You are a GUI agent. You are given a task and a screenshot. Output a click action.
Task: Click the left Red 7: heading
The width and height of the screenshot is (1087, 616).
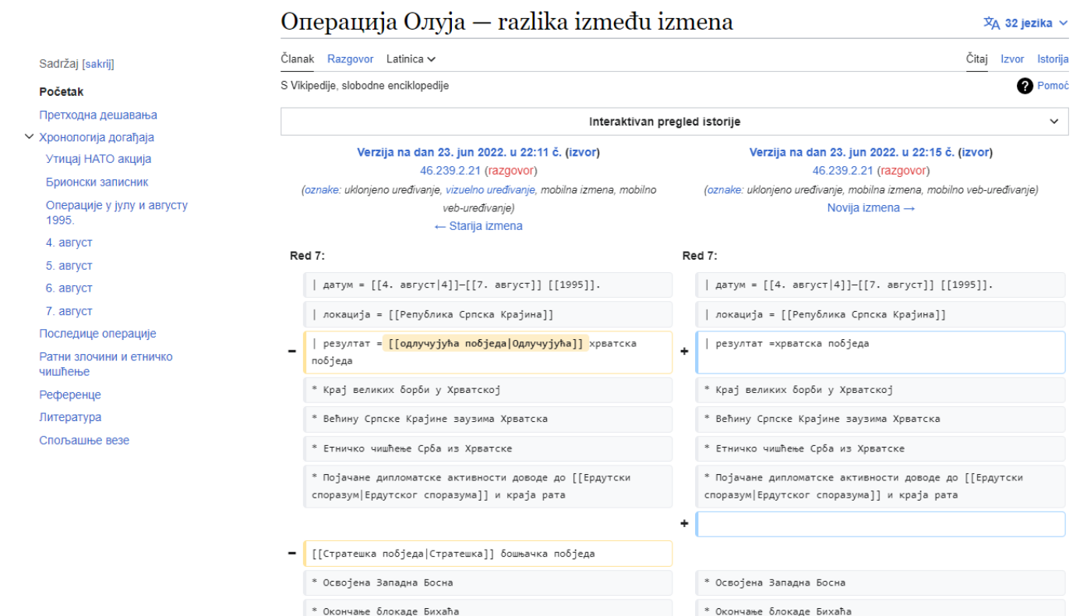(307, 256)
